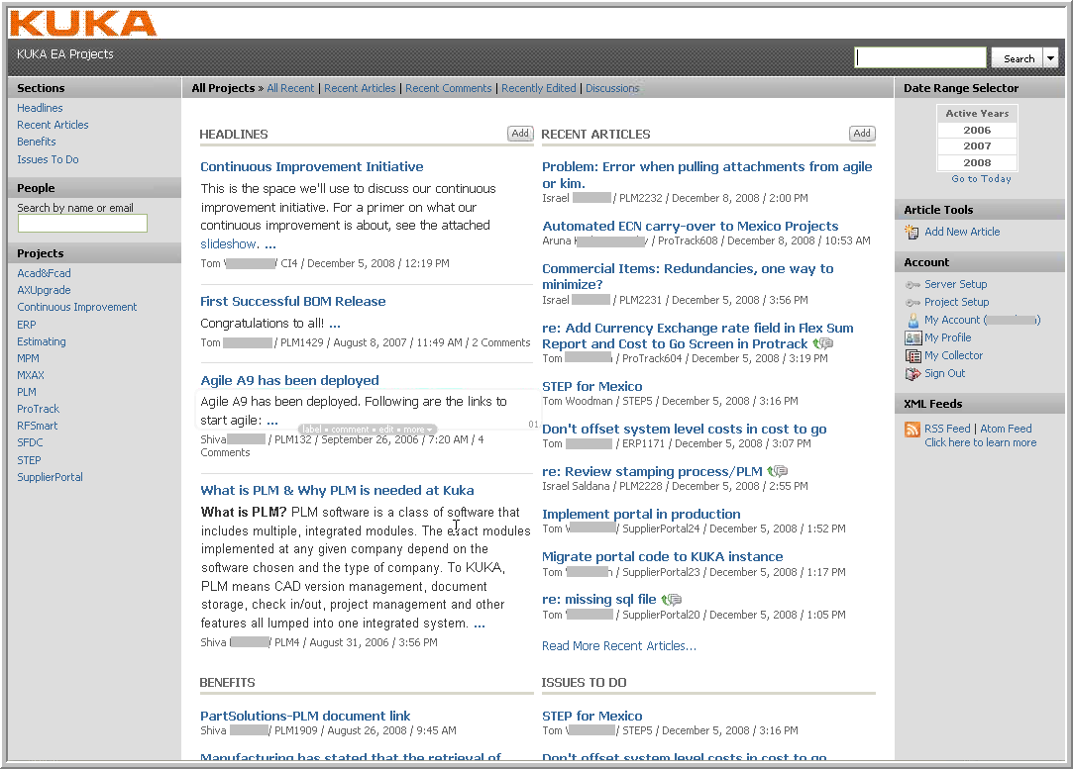Image resolution: width=1073 pixels, height=769 pixels.
Task: Click the people search input field
Action: click(x=82, y=224)
